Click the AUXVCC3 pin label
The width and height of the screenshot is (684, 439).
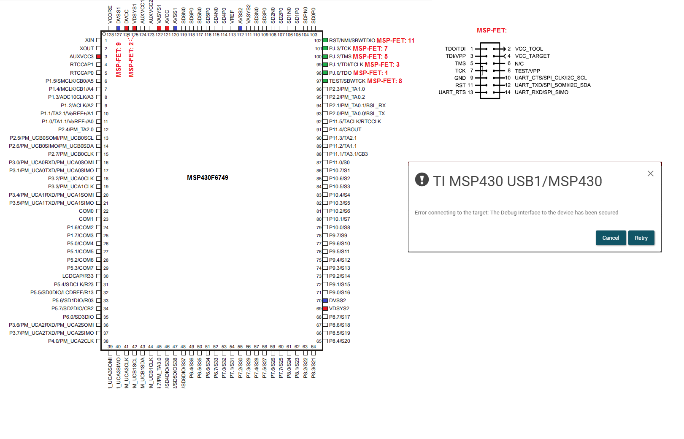click(82, 57)
